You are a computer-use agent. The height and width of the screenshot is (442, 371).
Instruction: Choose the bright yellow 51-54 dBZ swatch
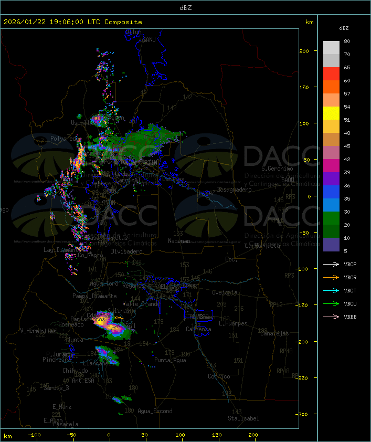331,113
